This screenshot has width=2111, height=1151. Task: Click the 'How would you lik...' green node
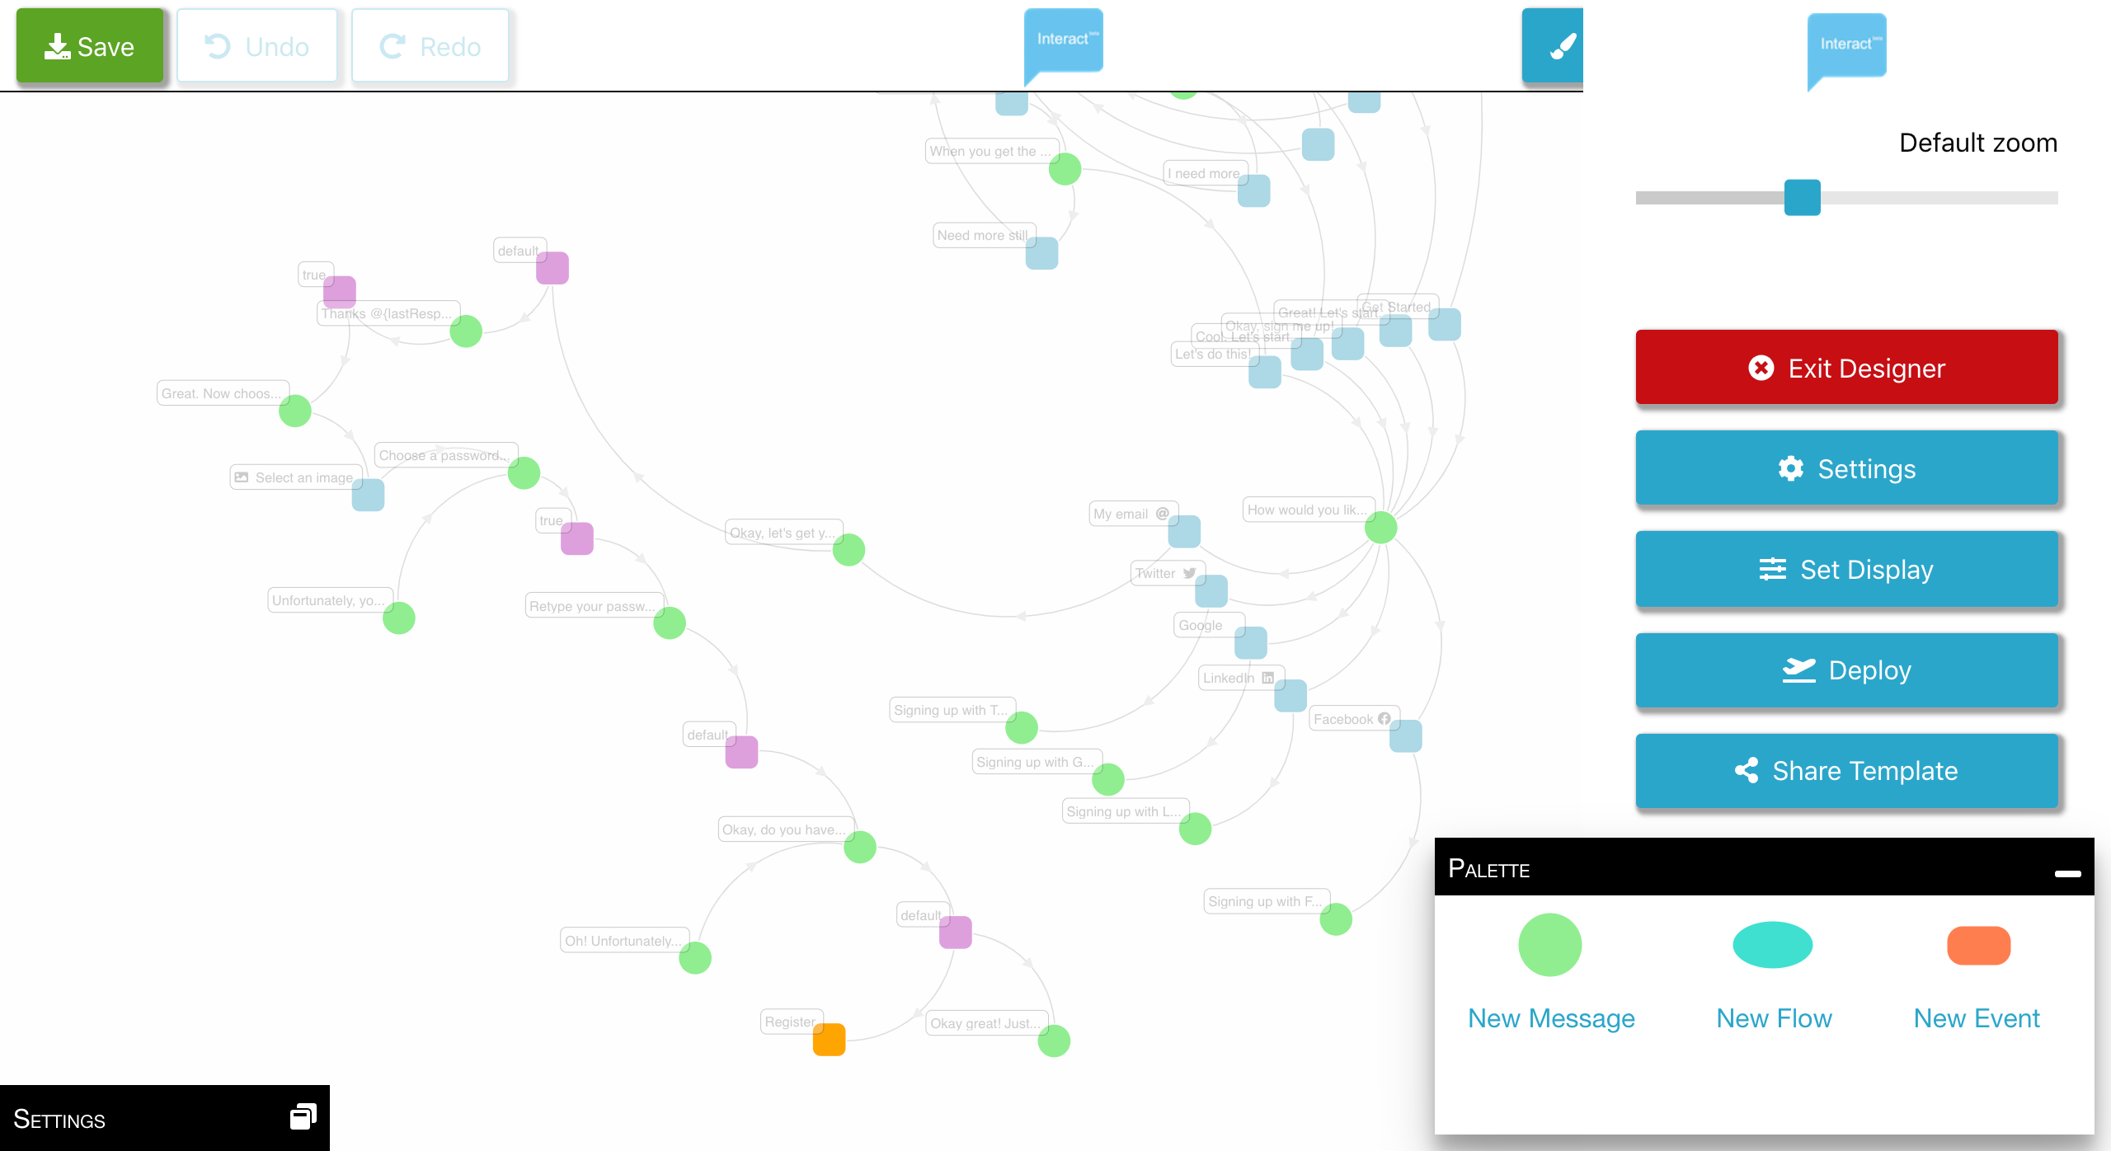1380,528
